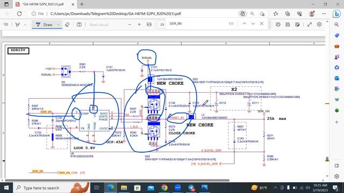Open the tab actions menu icon

coord(6,4)
